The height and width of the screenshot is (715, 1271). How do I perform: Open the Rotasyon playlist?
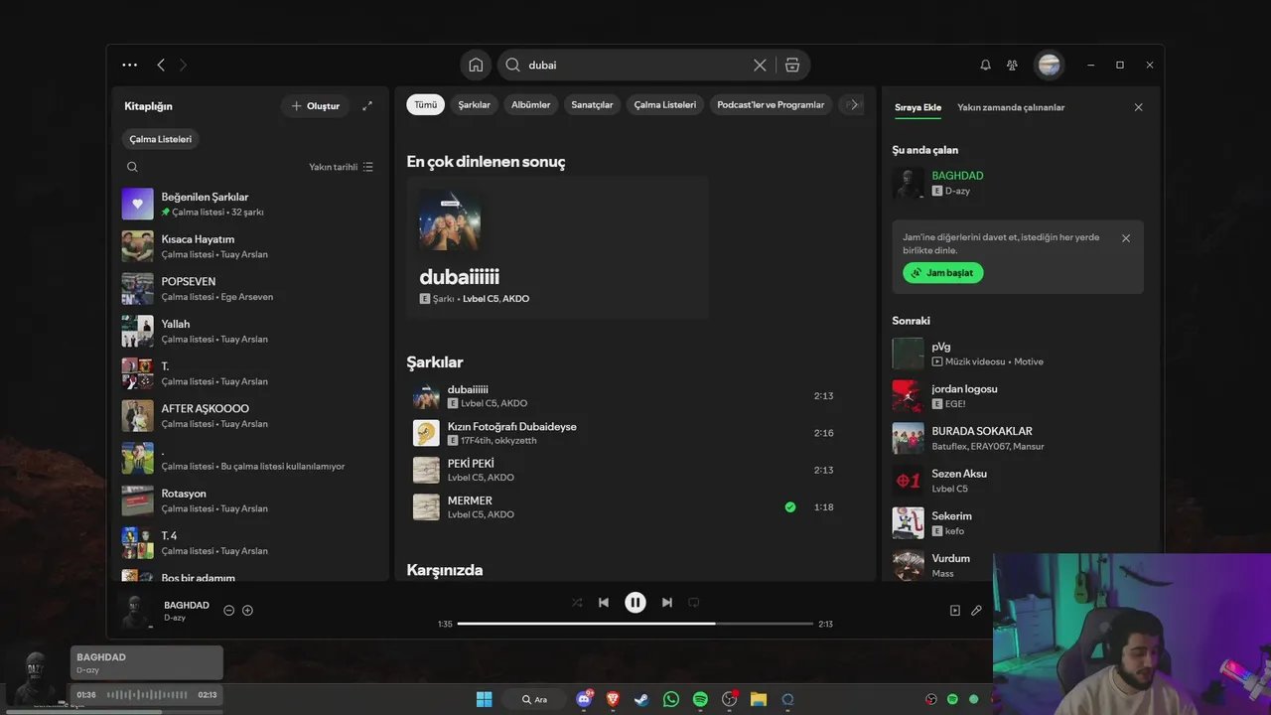click(x=249, y=500)
